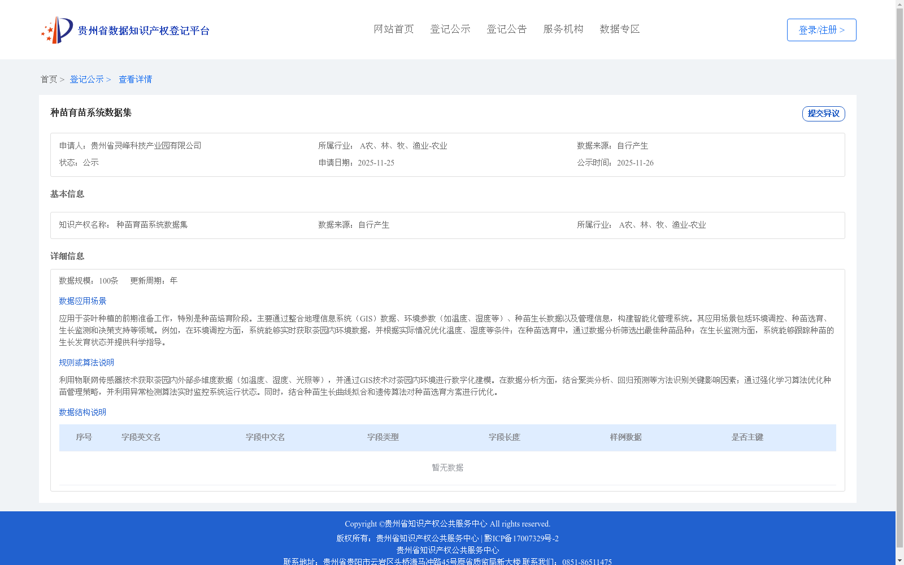Click the 字段英文名 column header
The height and width of the screenshot is (565, 904).
[x=141, y=437]
